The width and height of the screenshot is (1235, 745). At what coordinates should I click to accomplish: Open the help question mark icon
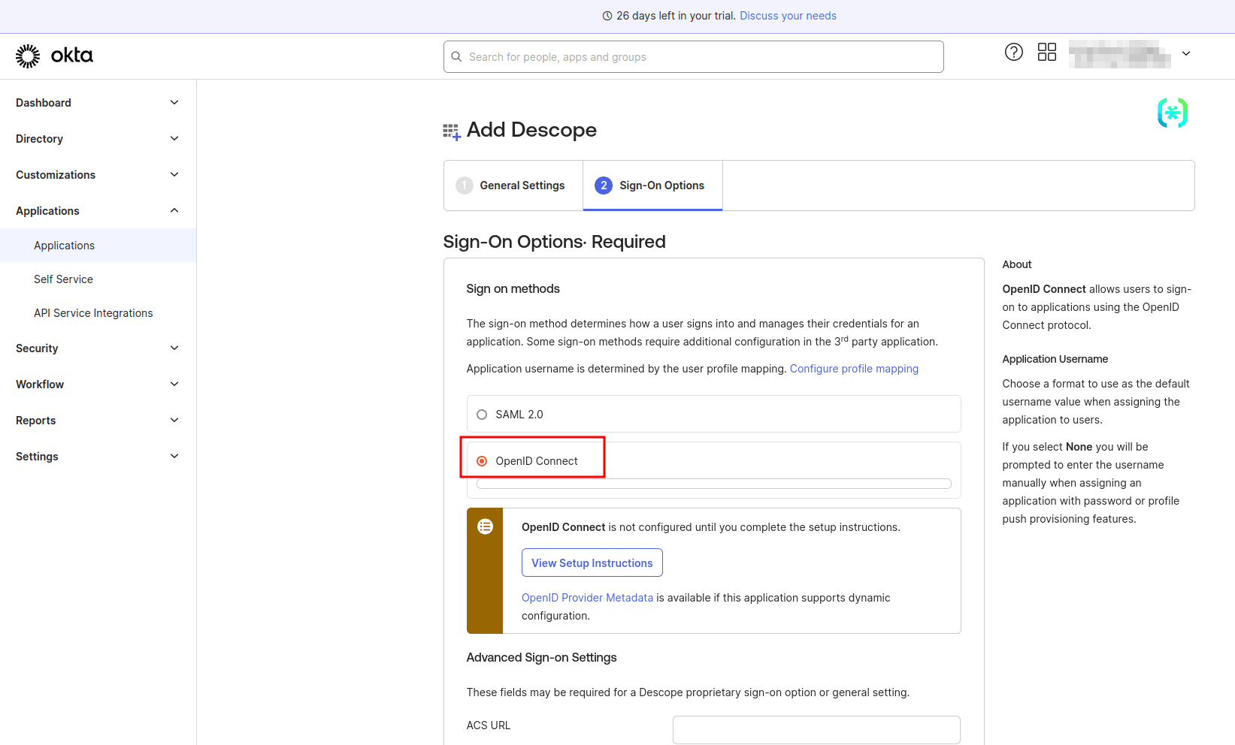[x=1013, y=52]
